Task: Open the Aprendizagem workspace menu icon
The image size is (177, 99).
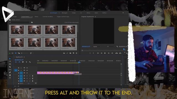Action: [x=59, y=13]
